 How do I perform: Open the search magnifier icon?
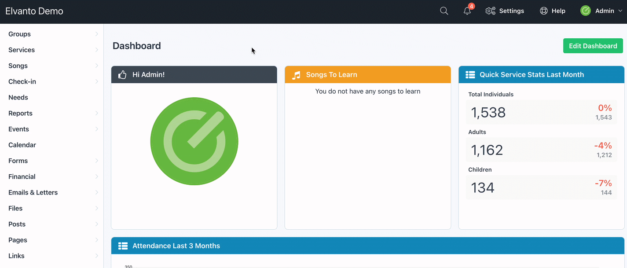coord(444,11)
